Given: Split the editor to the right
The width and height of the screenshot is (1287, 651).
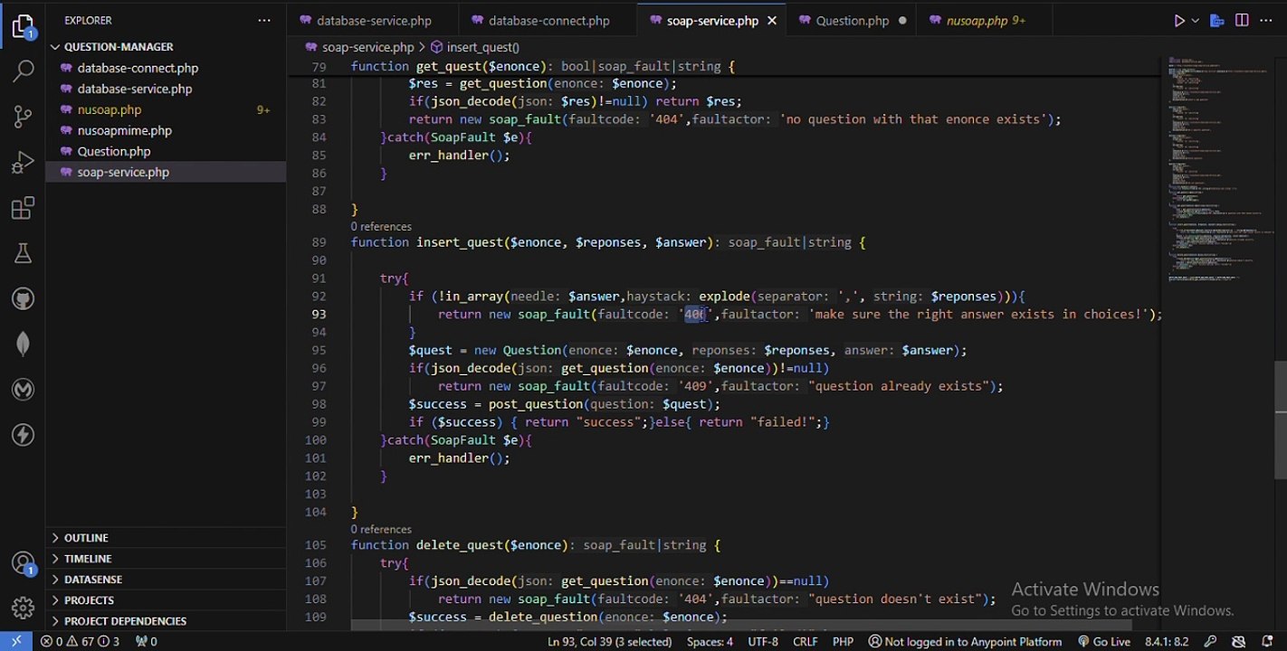Looking at the screenshot, I should pos(1242,20).
